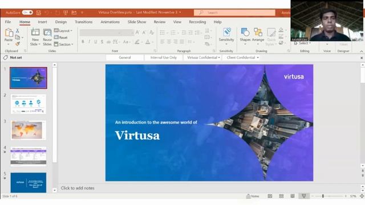The width and height of the screenshot is (365, 205).
Task: Click the Paste clipboard icon
Action: [x=9, y=33]
